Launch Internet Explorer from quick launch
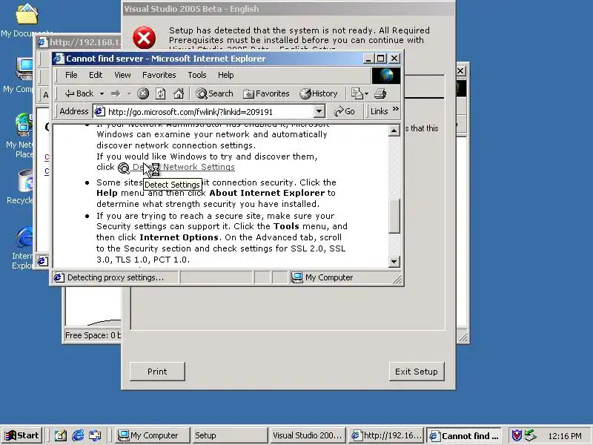593x445 pixels. pyautogui.click(x=78, y=435)
